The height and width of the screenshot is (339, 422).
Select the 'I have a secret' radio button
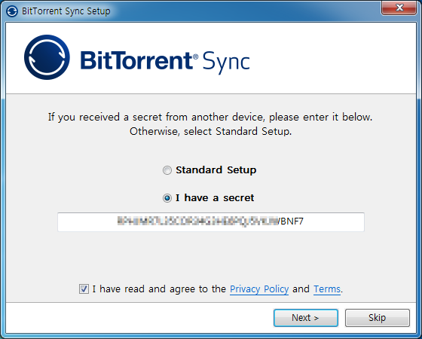point(167,198)
